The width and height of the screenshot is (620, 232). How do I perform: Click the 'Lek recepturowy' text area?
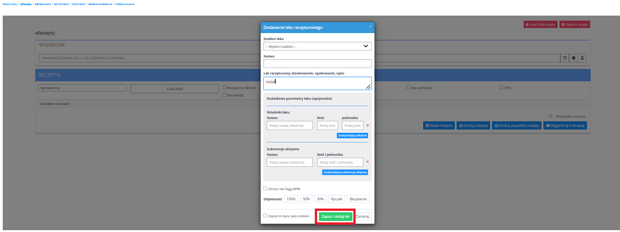318,83
